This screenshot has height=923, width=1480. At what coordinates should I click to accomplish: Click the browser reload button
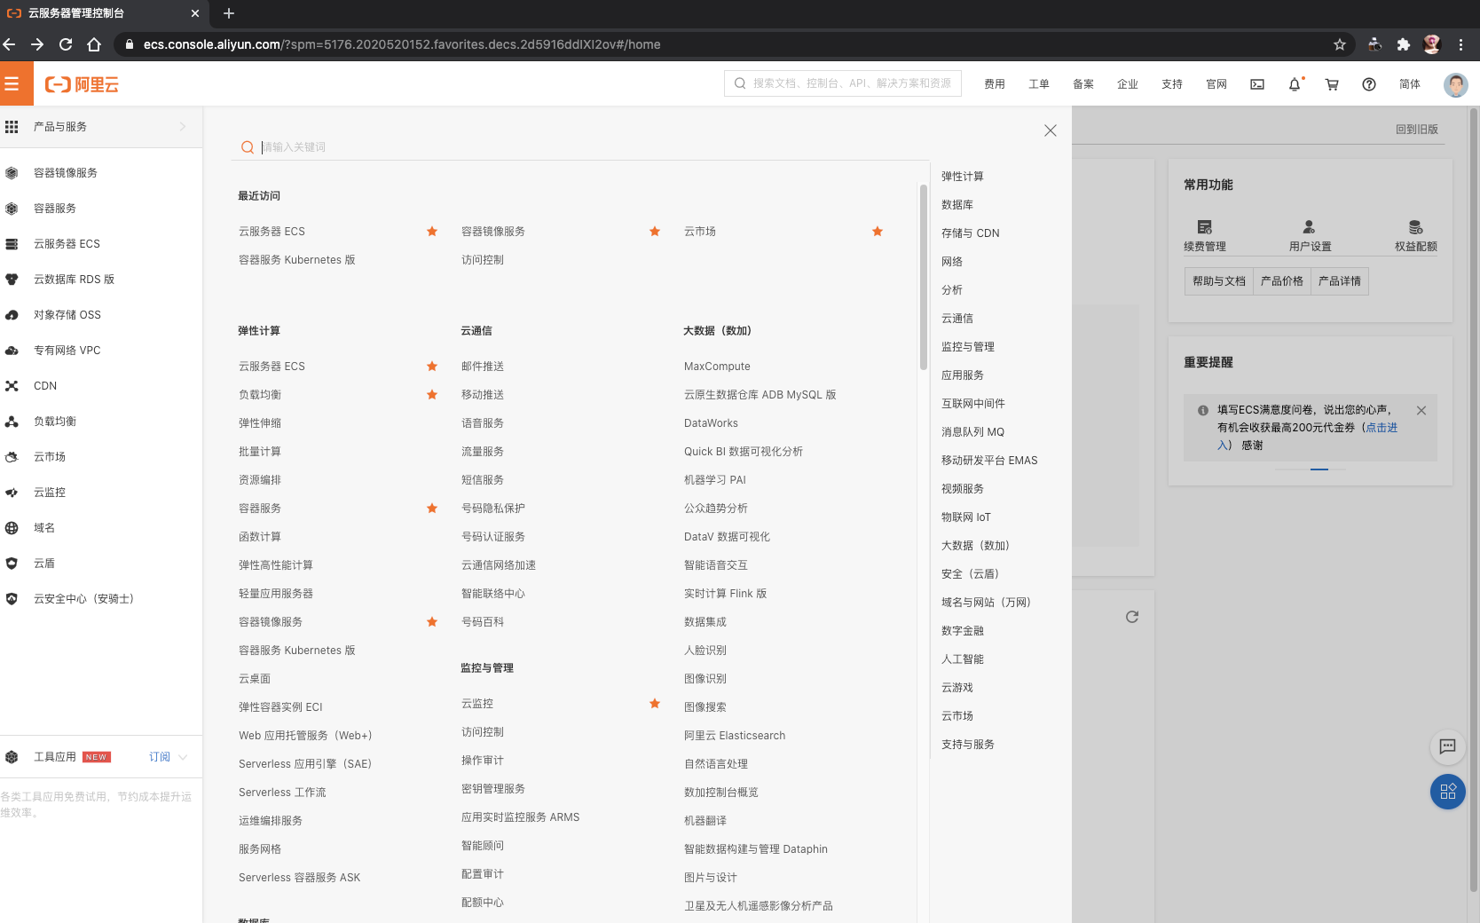coord(66,44)
